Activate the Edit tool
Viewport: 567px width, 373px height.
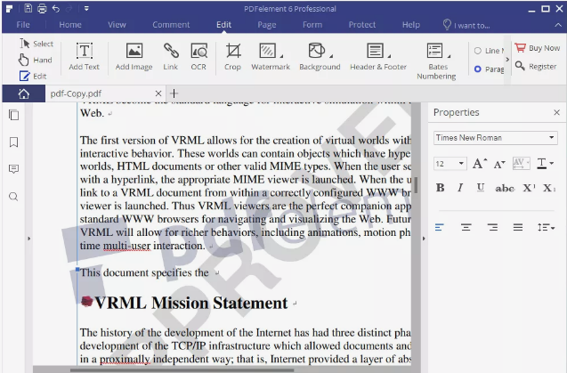coord(33,76)
